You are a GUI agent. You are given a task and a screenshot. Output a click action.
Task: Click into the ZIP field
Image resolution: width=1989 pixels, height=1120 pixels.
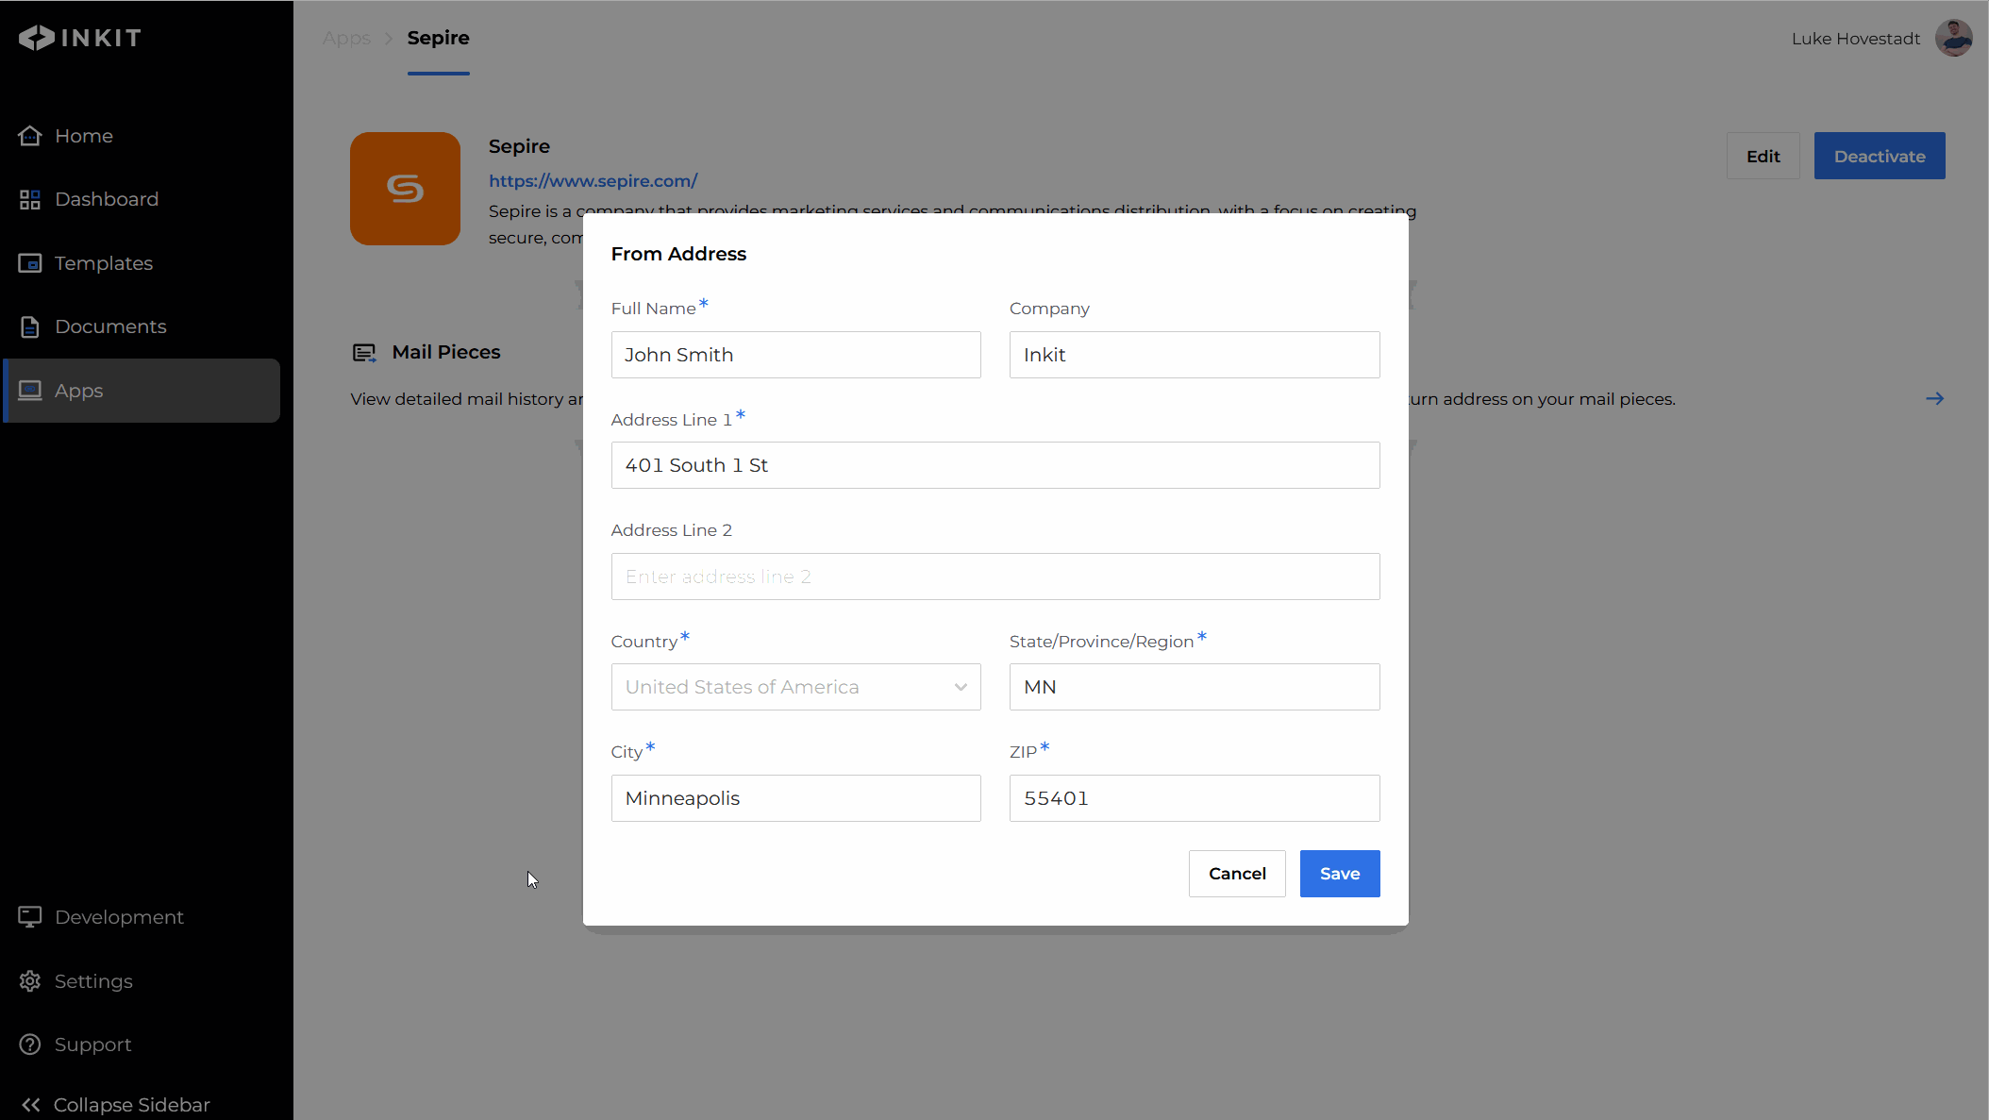tap(1194, 798)
